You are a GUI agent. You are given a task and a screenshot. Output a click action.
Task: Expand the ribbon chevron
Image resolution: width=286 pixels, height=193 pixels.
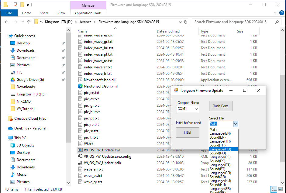[275, 13]
